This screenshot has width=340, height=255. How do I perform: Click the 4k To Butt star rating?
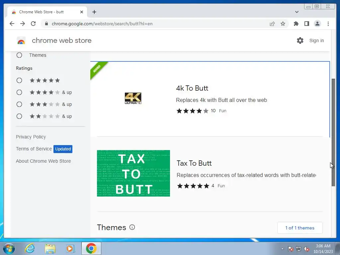click(x=193, y=111)
